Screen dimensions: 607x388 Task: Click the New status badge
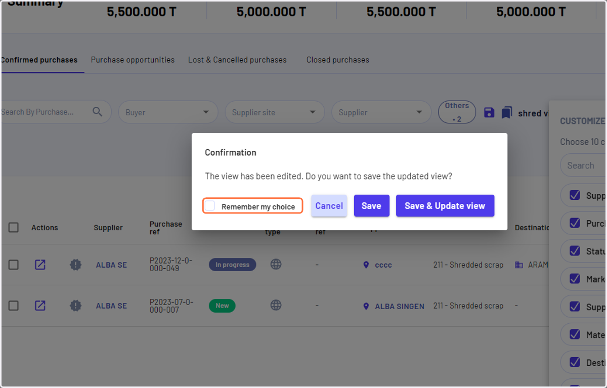pos(222,306)
